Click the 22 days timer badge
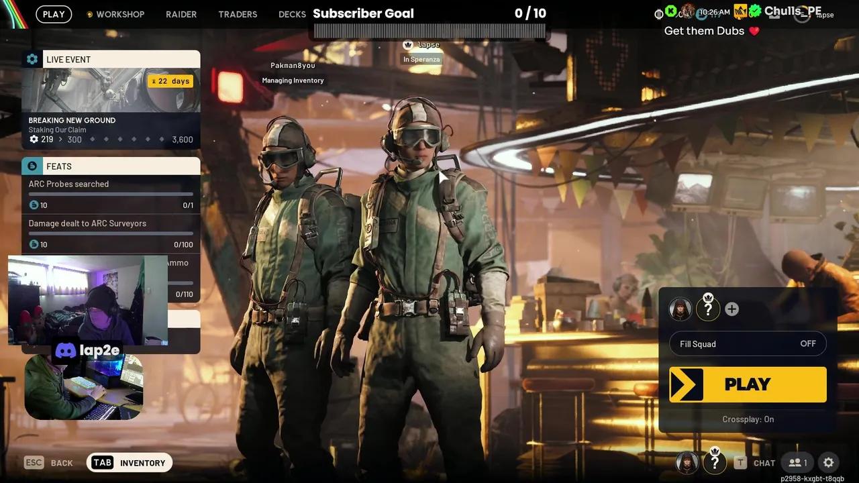Image resolution: width=859 pixels, height=483 pixels. (170, 81)
